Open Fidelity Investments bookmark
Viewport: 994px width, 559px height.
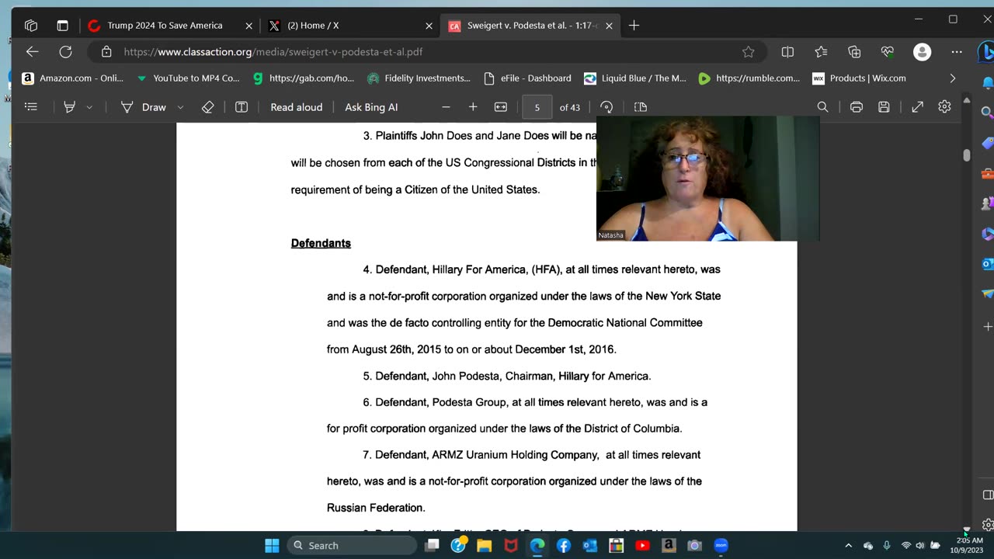419,78
